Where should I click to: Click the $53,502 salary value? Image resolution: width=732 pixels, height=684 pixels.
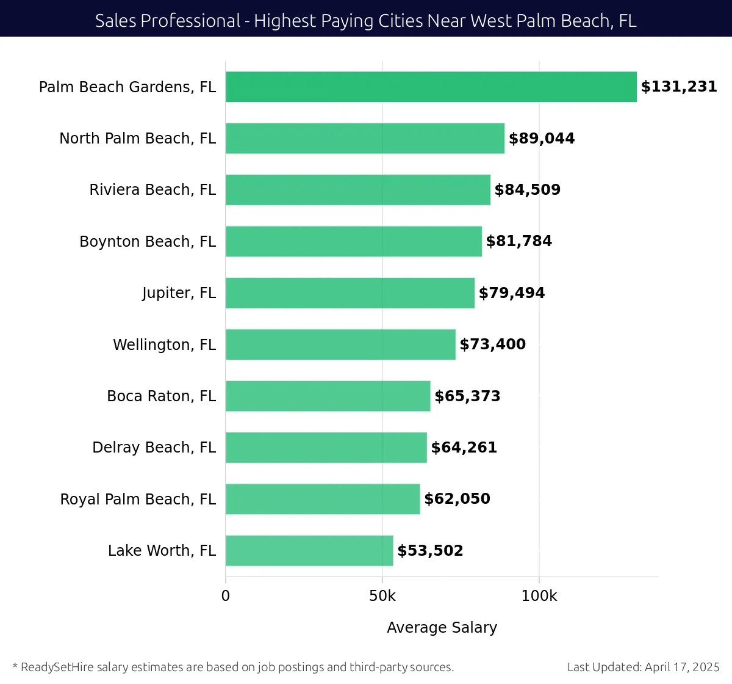[430, 551]
